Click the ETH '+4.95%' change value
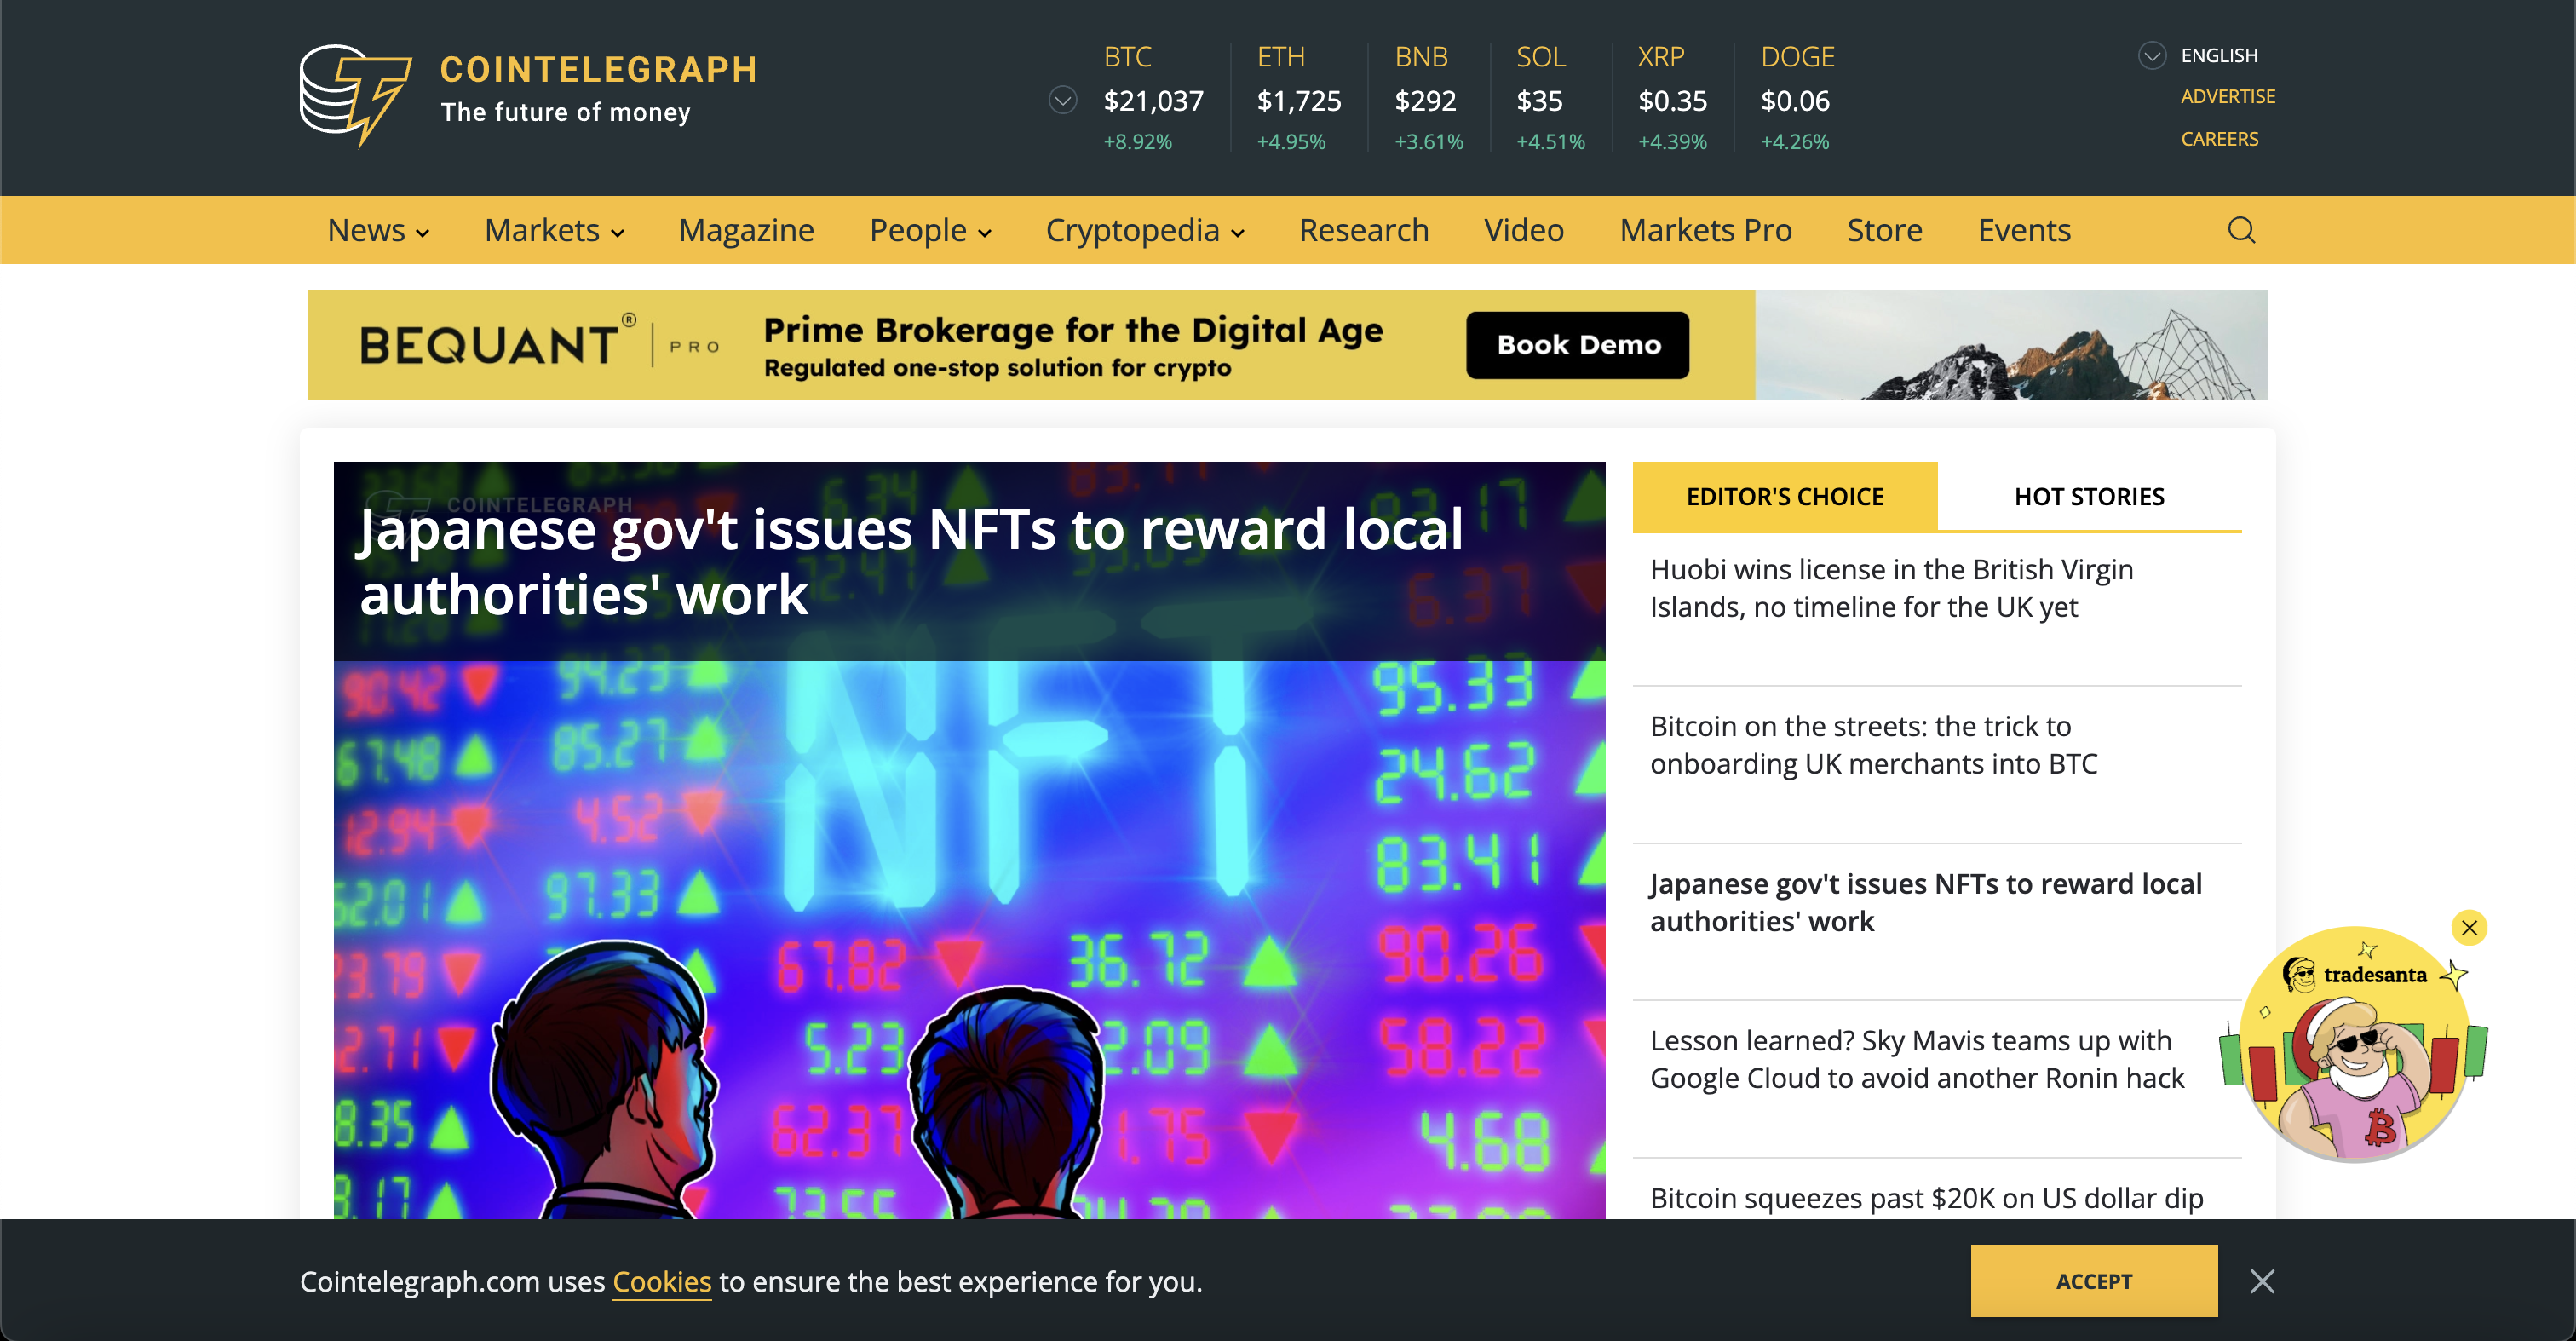The width and height of the screenshot is (2576, 1341). click(1290, 142)
